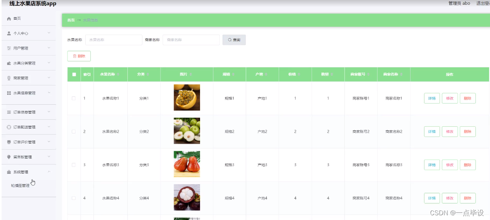Click 删除 for row 水果名称3
The width and height of the screenshot is (490, 220).
tap(468, 165)
